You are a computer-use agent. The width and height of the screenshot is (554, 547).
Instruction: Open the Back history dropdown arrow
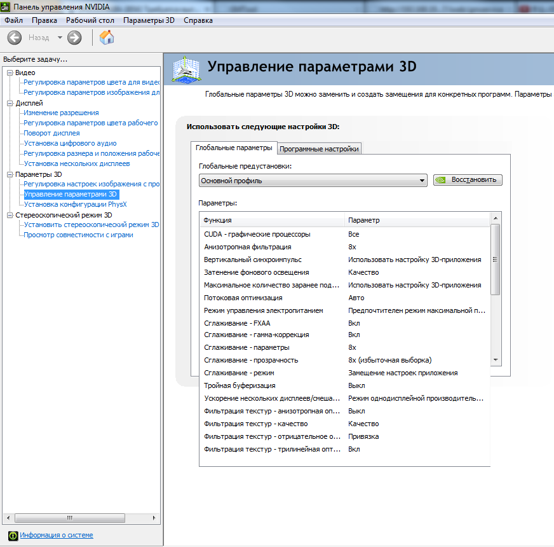pyautogui.click(x=60, y=38)
